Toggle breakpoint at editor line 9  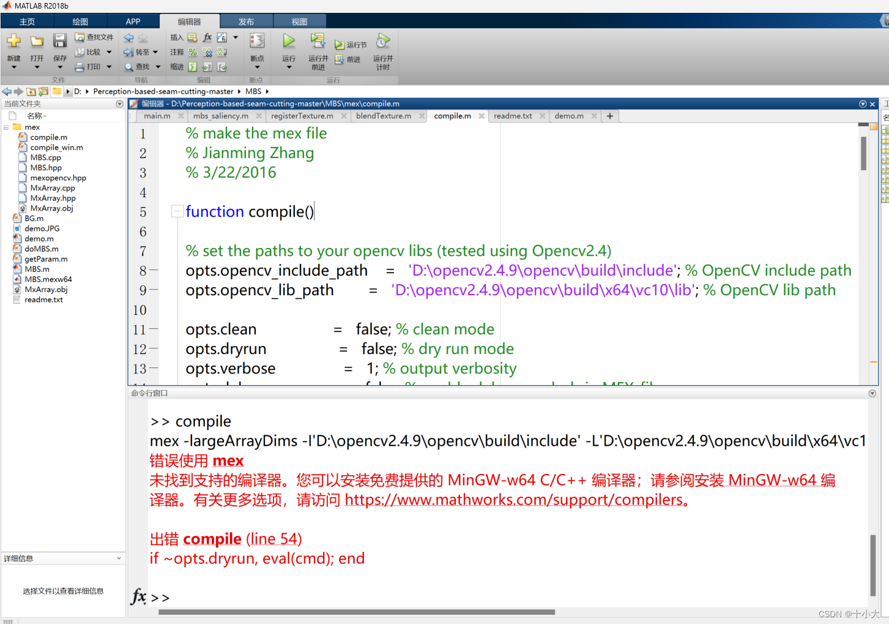pos(154,290)
